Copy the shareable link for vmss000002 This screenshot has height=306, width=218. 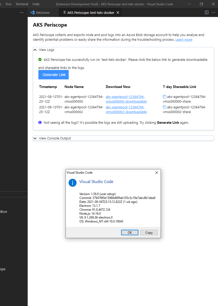pos(164,107)
